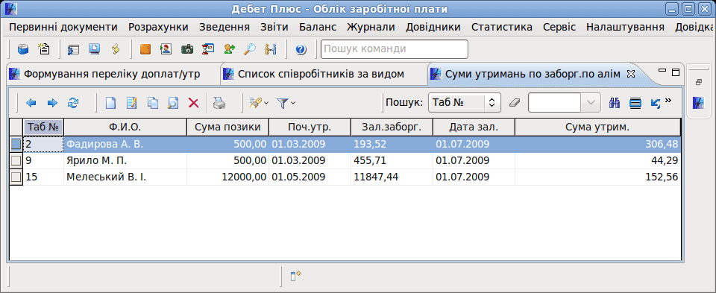
Task: Click the blue striped list icon
Action: coord(635,103)
